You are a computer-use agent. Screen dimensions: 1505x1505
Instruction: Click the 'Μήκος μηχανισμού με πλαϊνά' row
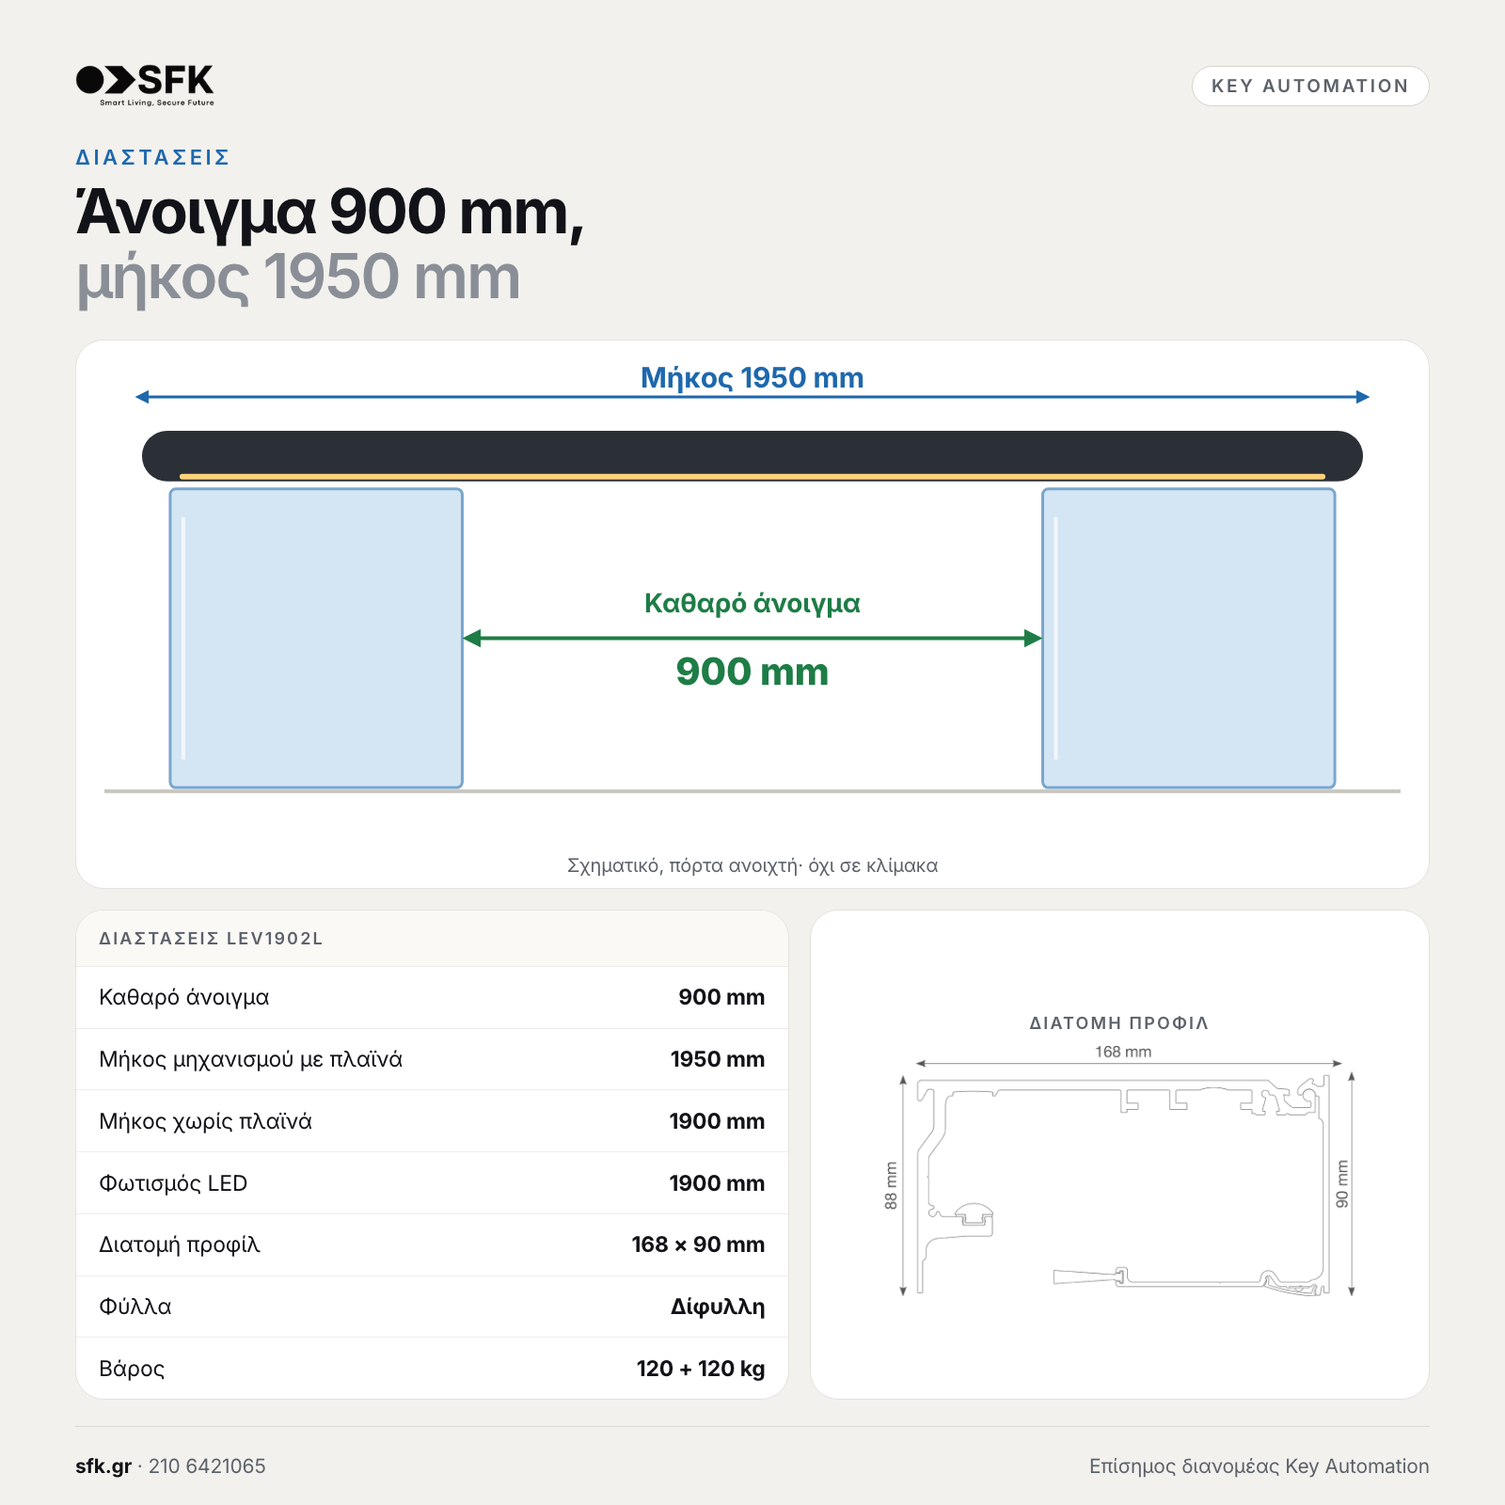pyautogui.click(x=432, y=1059)
